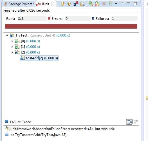The image size is (148, 141).
Task: Rerun Test Failures First icon
Action: click(x=97, y=4)
